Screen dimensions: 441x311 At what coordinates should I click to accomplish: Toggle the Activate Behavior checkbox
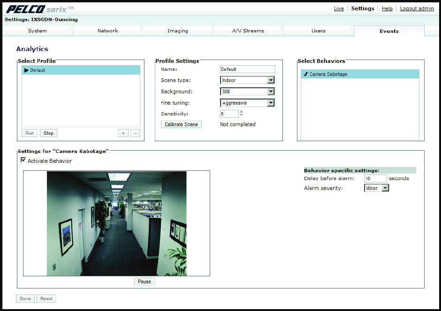(23, 160)
